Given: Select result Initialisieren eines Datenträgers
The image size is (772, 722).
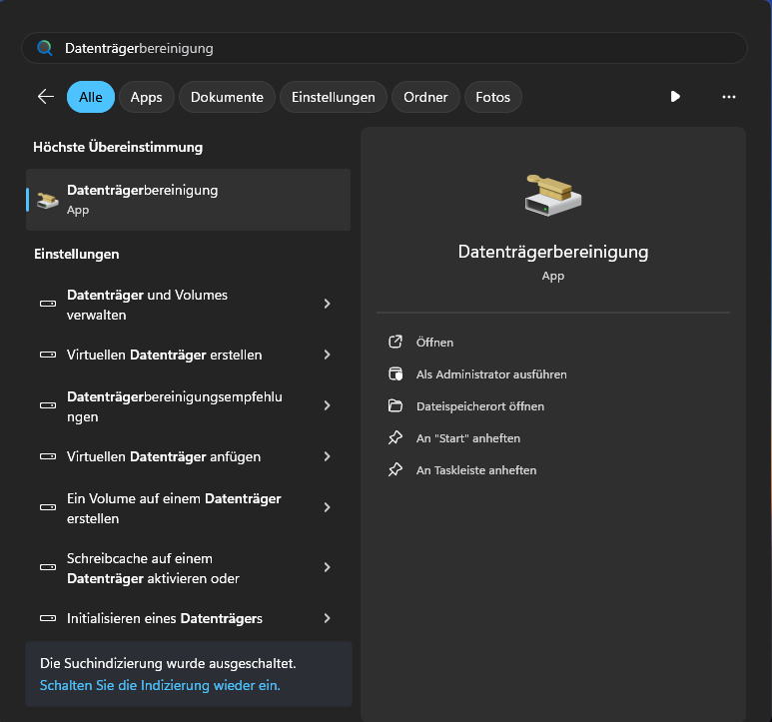Looking at the screenshot, I should tap(188, 619).
